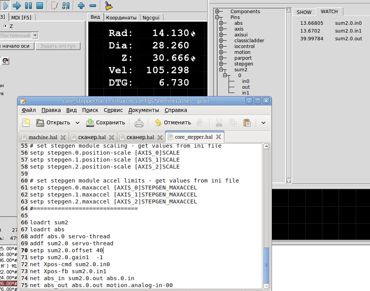
Task: Open the dropdown arrow next to Открыть
Action: coord(77,123)
